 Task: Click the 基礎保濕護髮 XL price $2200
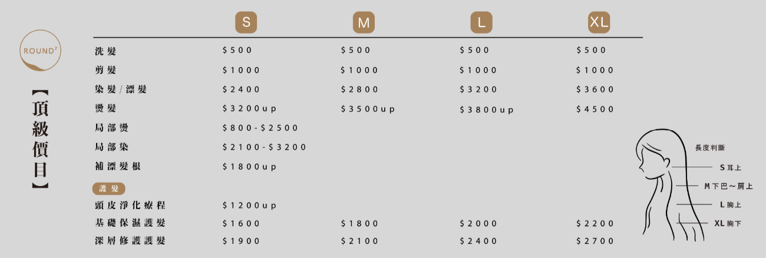tap(595, 224)
